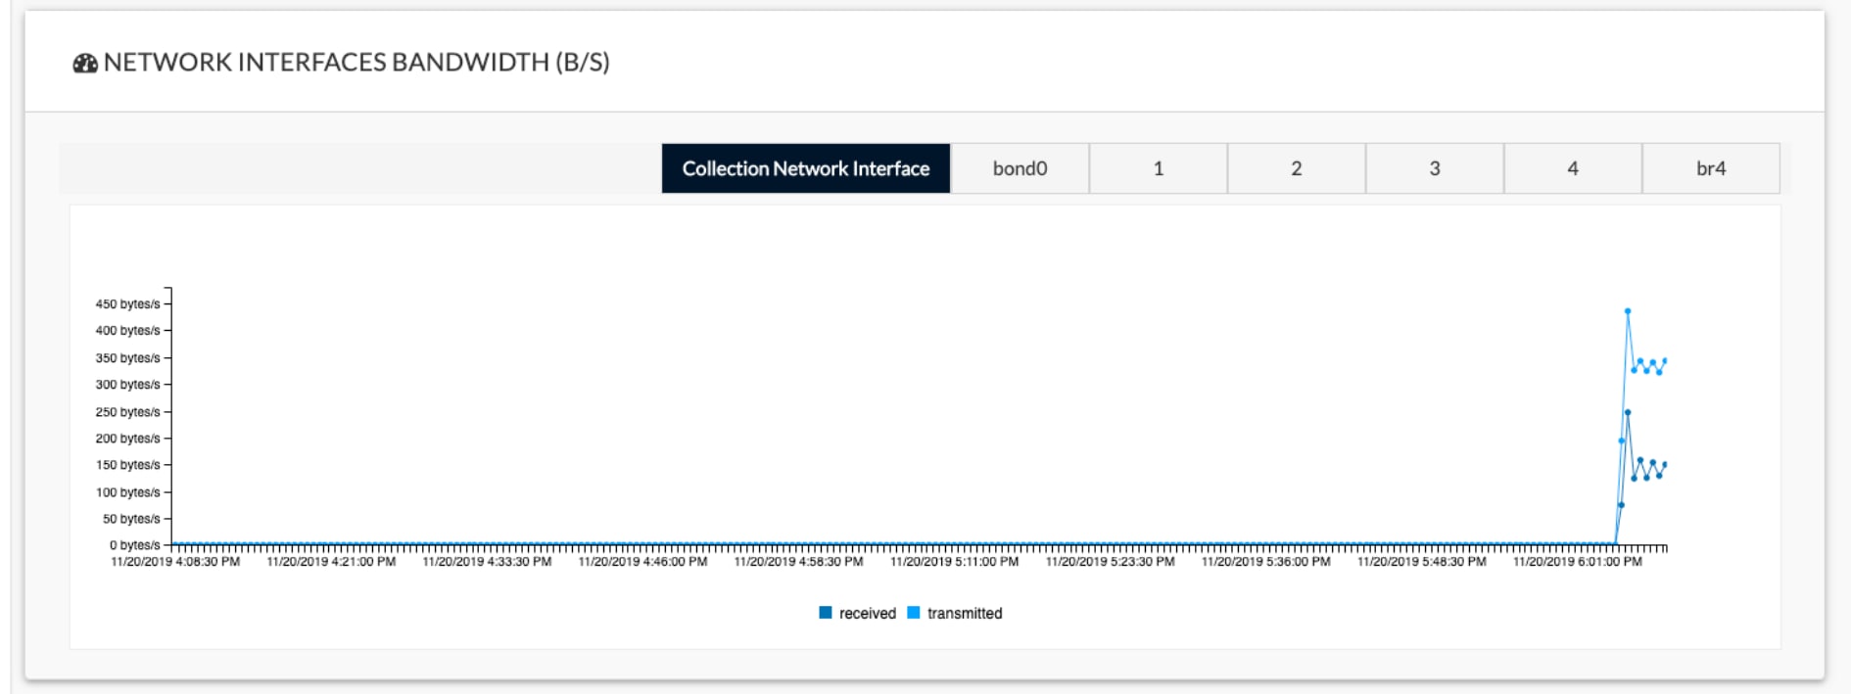Click the 11/20/2019 5:23:30 PM axis label

click(x=1110, y=562)
